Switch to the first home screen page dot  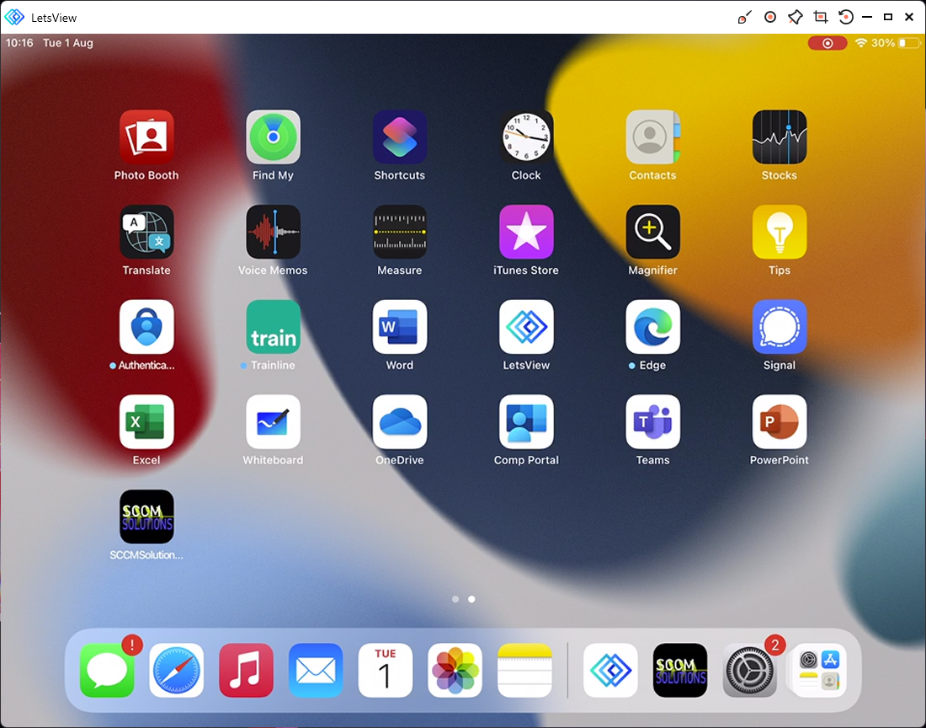point(455,599)
